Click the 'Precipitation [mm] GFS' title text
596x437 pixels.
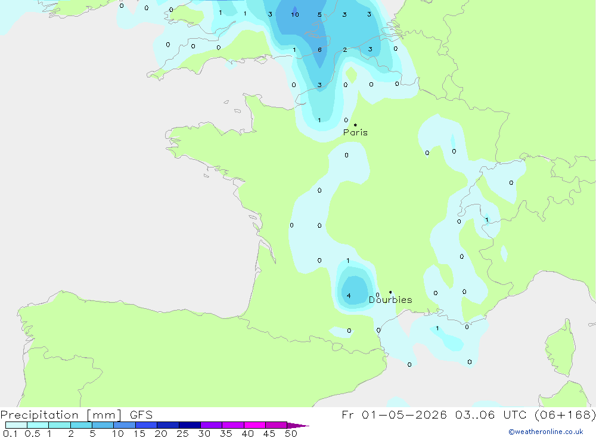coord(76,415)
